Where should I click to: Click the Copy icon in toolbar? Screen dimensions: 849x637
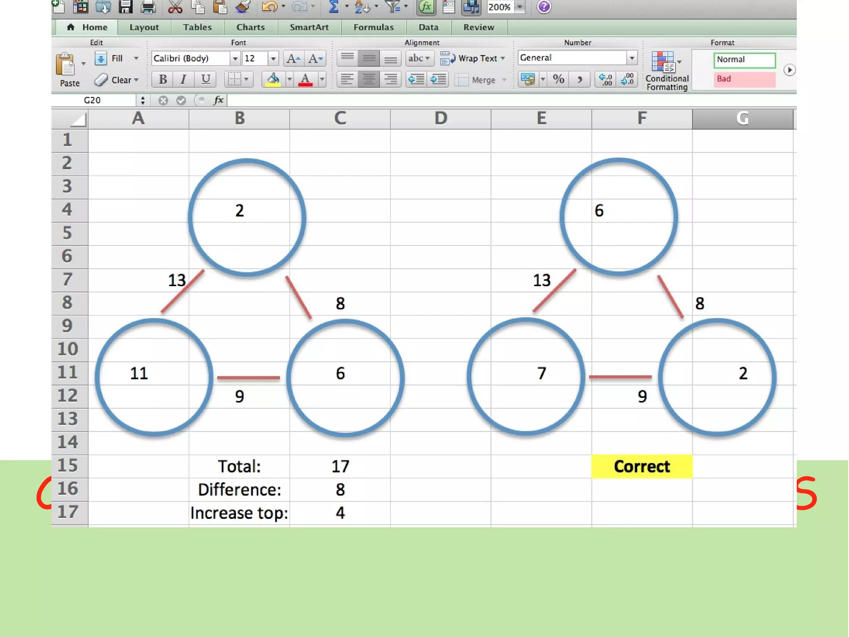(x=197, y=7)
